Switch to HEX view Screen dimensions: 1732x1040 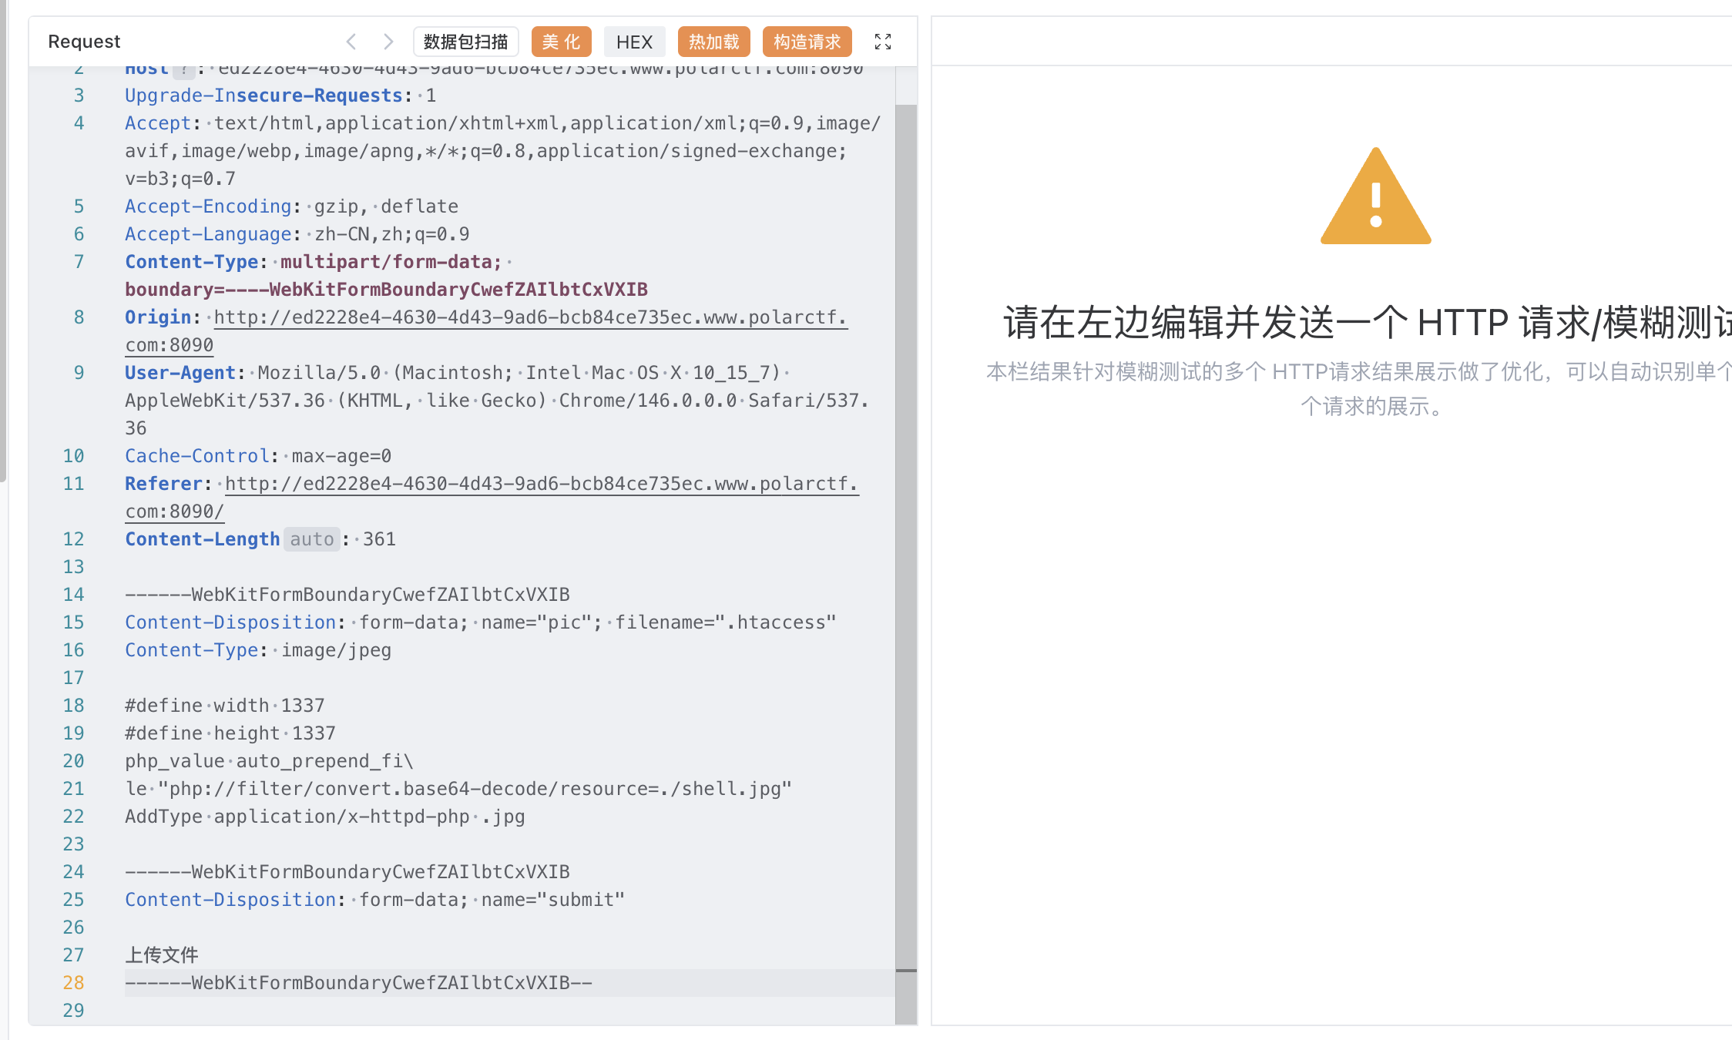(x=634, y=42)
